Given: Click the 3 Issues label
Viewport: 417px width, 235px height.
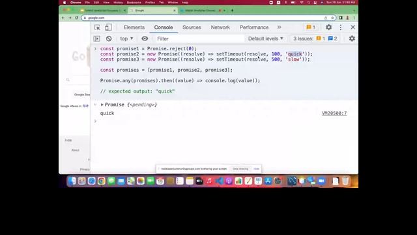Looking at the screenshot, I should [x=303, y=39].
